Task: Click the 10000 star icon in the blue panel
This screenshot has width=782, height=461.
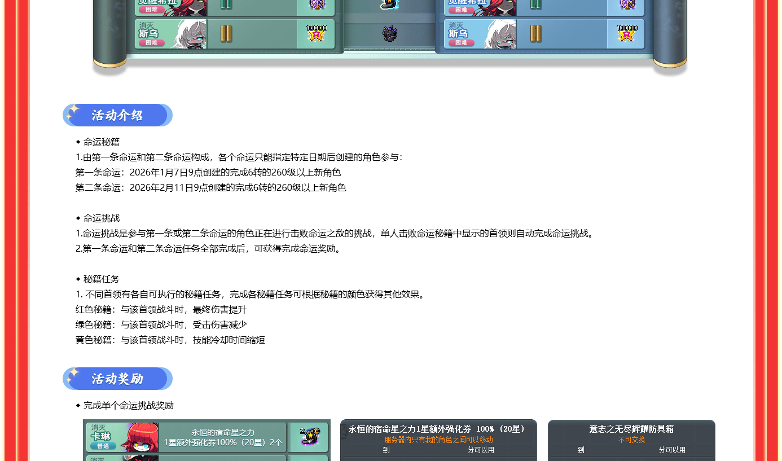Action: click(x=626, y=34)
